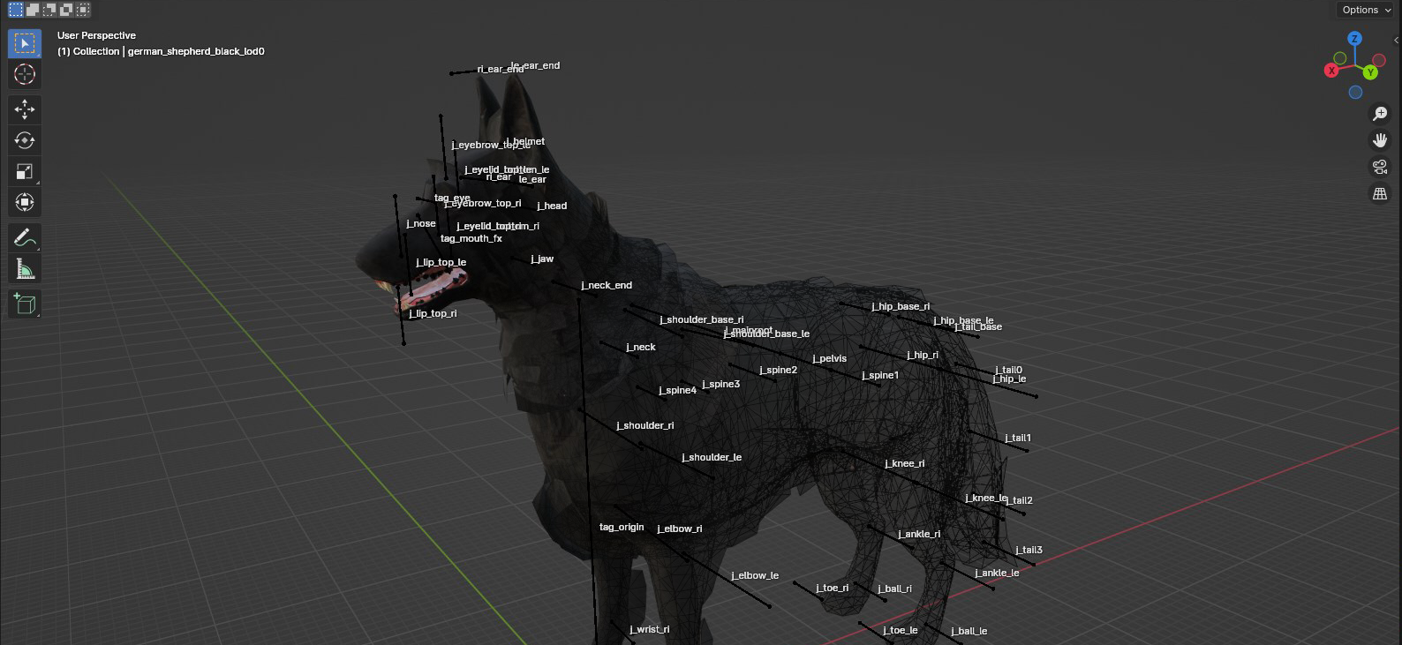The image size is (1402, 645).
Task: Select the Annotate pencil tool
Action: point(25,238)
